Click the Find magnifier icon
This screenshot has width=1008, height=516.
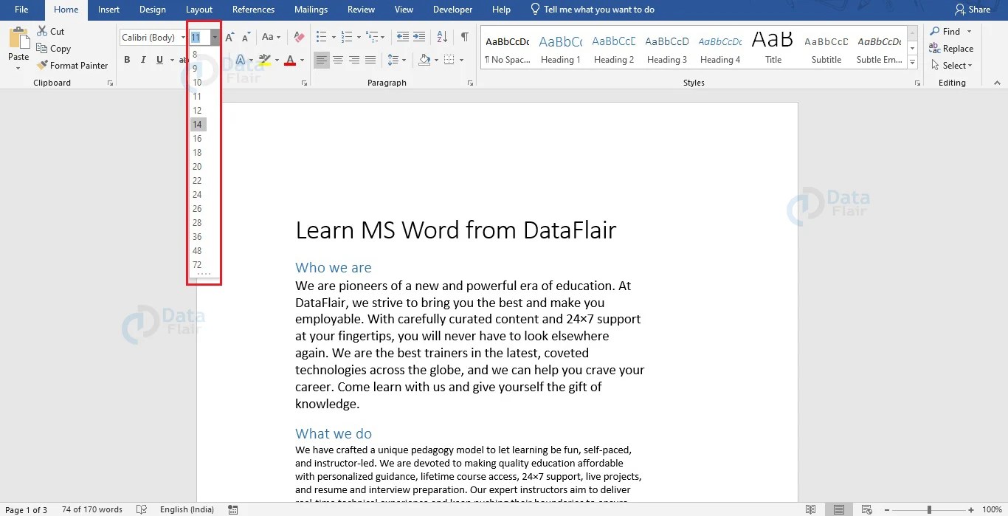[935, 32]
